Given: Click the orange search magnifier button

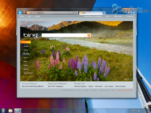Looking at the screenshot, I should point(89,35).
